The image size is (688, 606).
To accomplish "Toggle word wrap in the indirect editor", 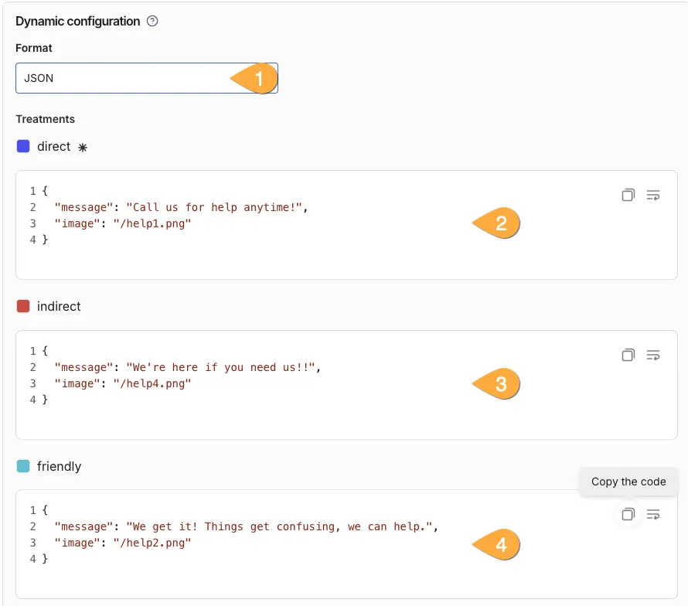I will pos(653,355).
